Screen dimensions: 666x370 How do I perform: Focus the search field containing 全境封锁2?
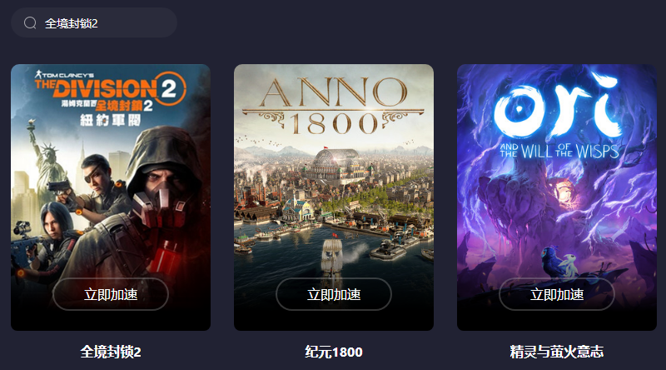pyautogui.click(x=94, y=22)
